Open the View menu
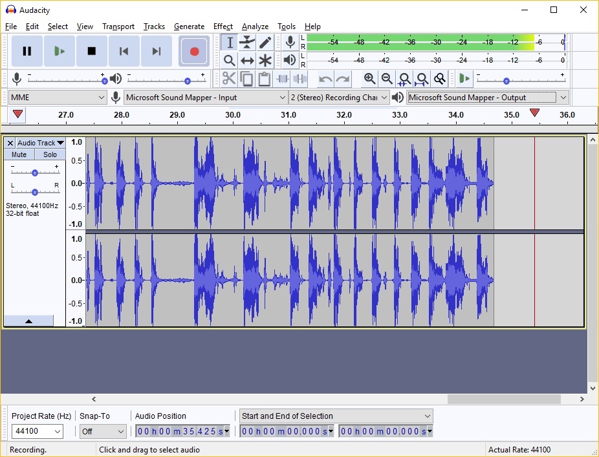This screenshot has height=457, width=599. pos(85,27)
